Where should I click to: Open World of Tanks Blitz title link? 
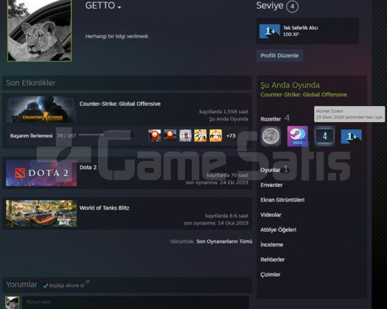(104, 207)
